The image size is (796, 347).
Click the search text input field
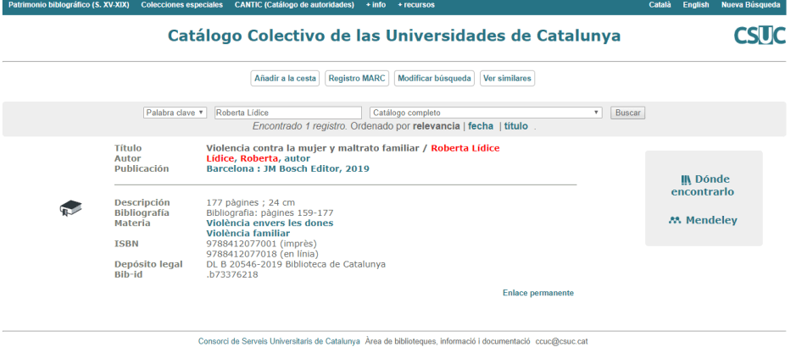tap(287, 113)
